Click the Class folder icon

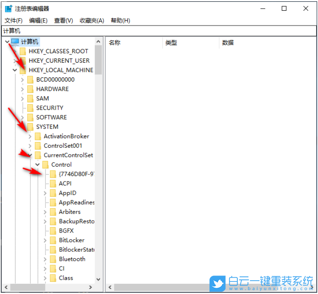[x=53, y=278]
